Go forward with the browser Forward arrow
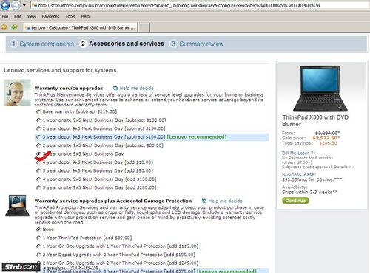Viewport: 370px width, 273px height. 16,5
